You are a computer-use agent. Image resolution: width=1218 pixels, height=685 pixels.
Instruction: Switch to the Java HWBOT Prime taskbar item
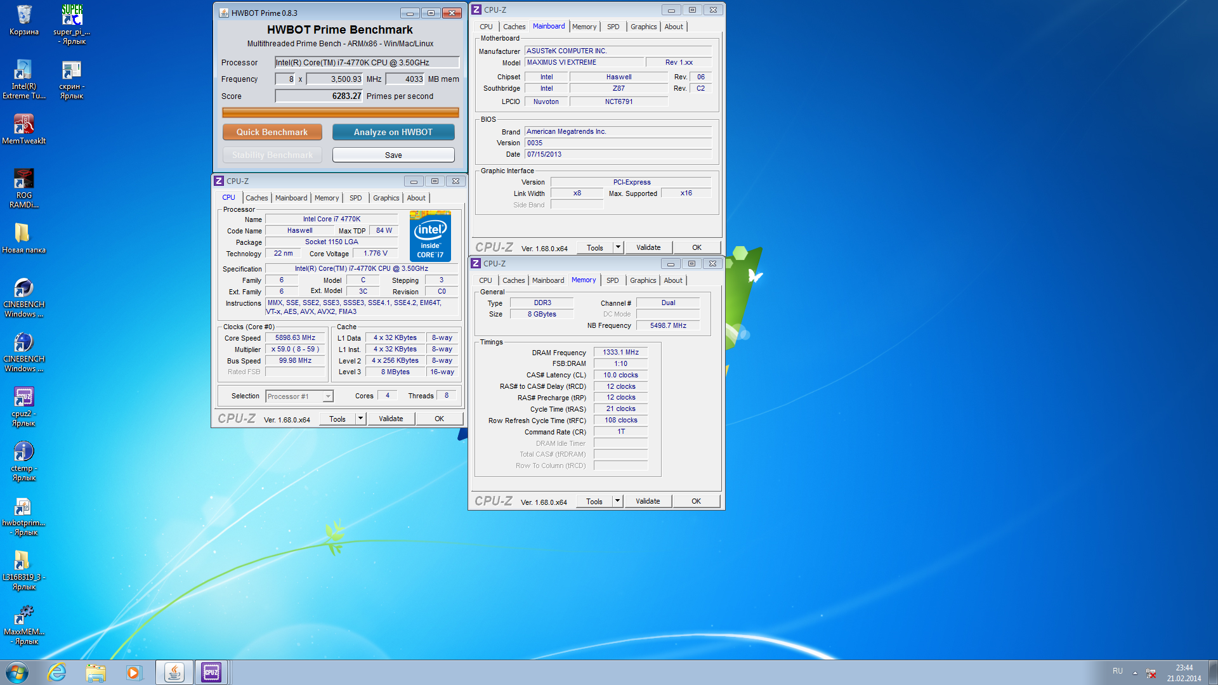(x=174, y=672)
